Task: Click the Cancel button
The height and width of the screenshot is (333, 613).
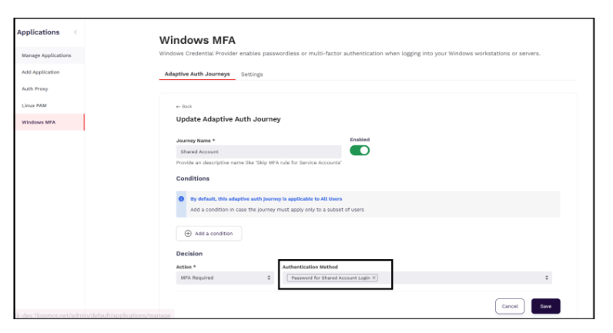Action: pos(509,306)
